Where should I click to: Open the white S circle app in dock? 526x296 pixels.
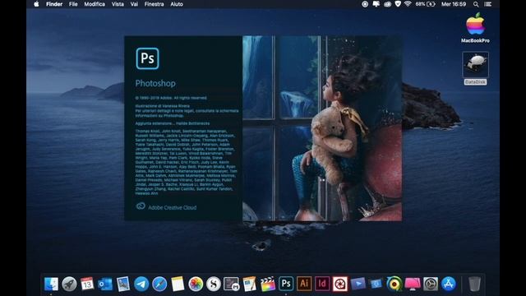tap(214, 284)
